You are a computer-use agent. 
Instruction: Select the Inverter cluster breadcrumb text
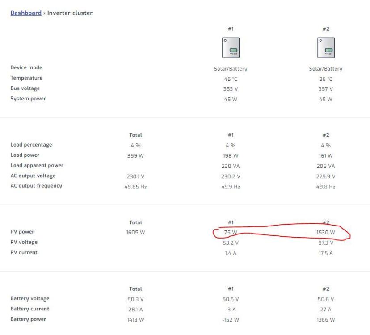[x=70, y=13]
